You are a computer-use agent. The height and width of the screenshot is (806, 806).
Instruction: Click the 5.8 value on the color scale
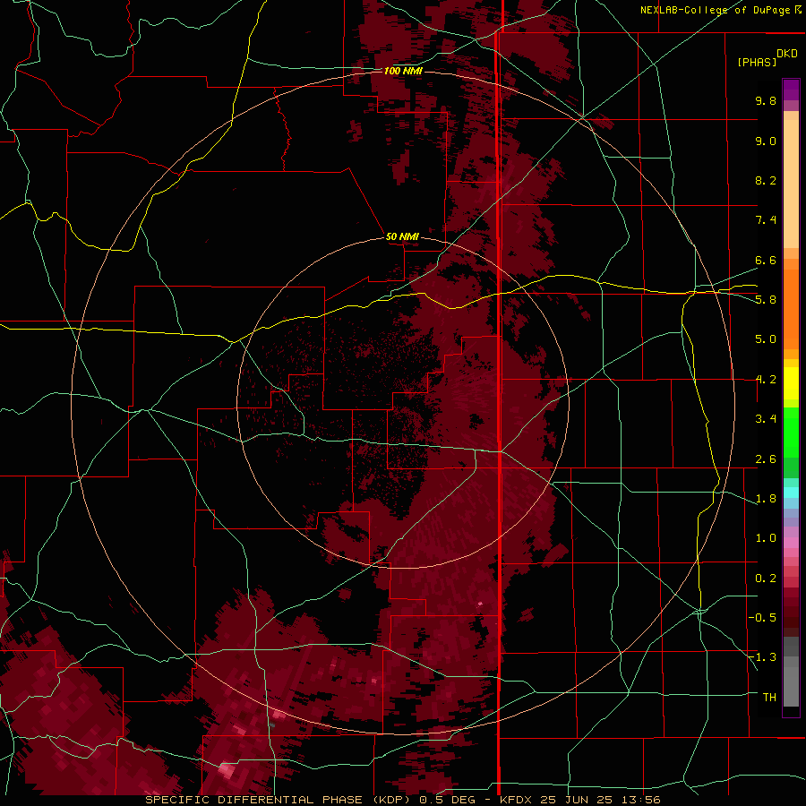pyautogui.click(x=766, y=300)
